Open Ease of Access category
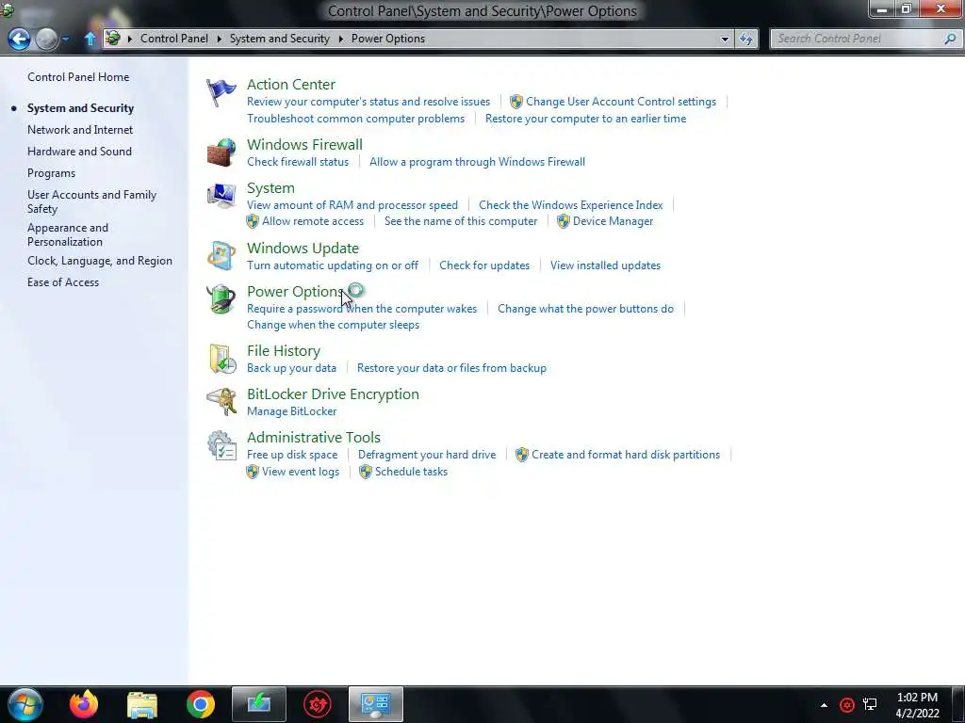The width and height of the screenshot is (965, 723). click(63, 282)
